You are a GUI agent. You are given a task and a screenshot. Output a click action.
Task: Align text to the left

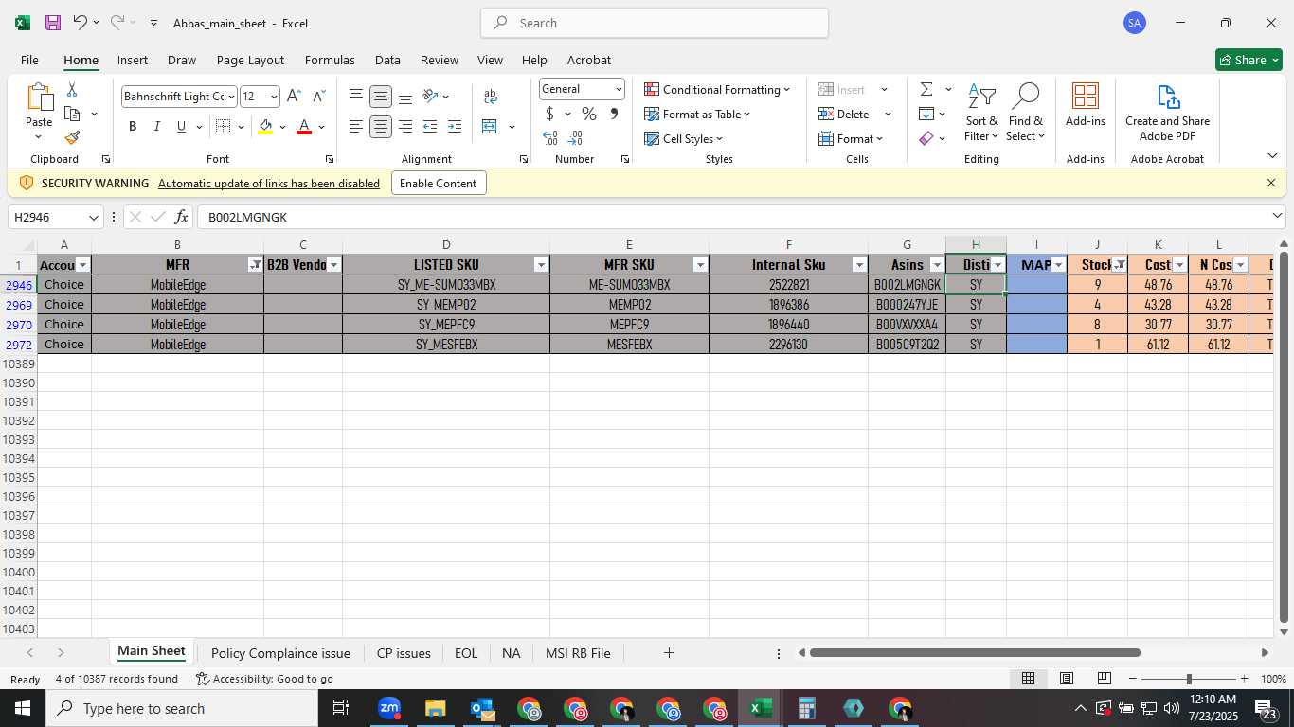356,127
